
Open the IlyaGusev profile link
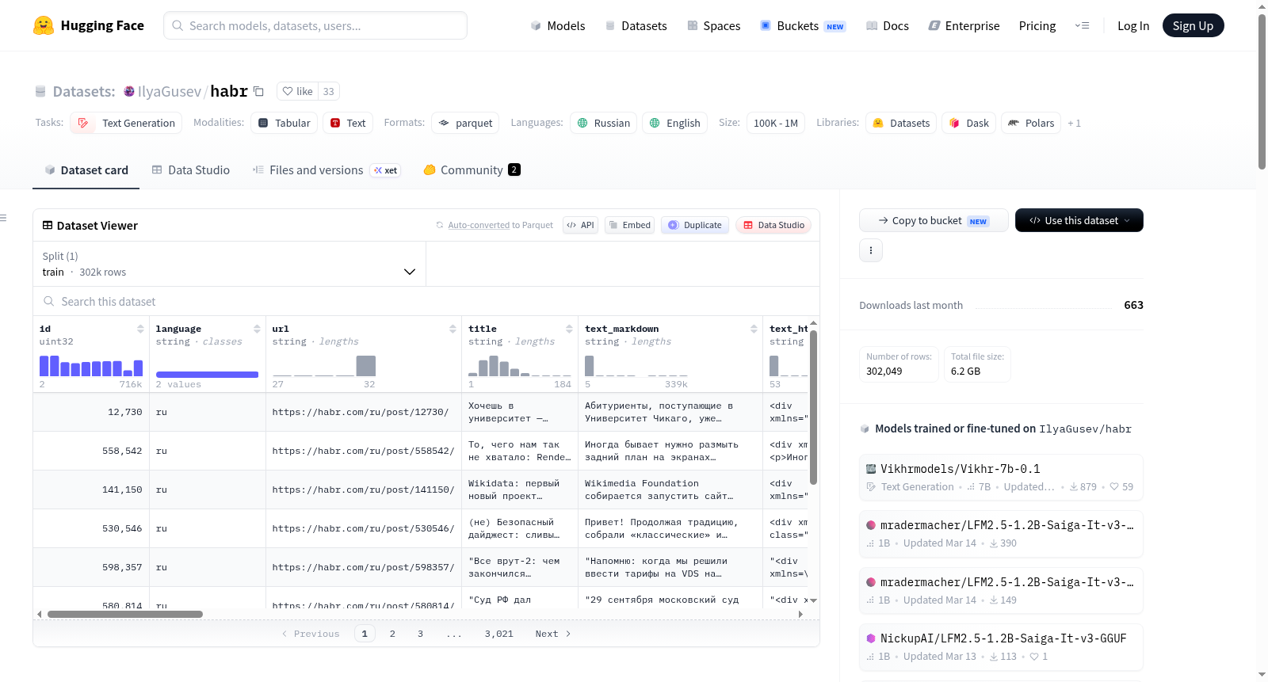click(170, 91)
